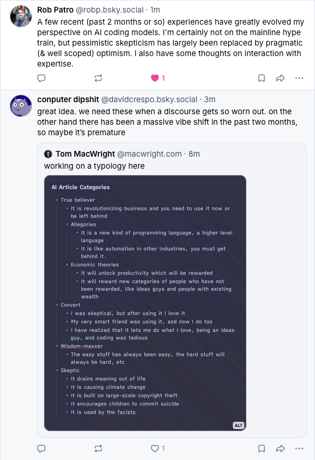Open more options on Rob Patro's post
Screen dimensions: 315x460
pyautogui.click(x=299, y=78)
